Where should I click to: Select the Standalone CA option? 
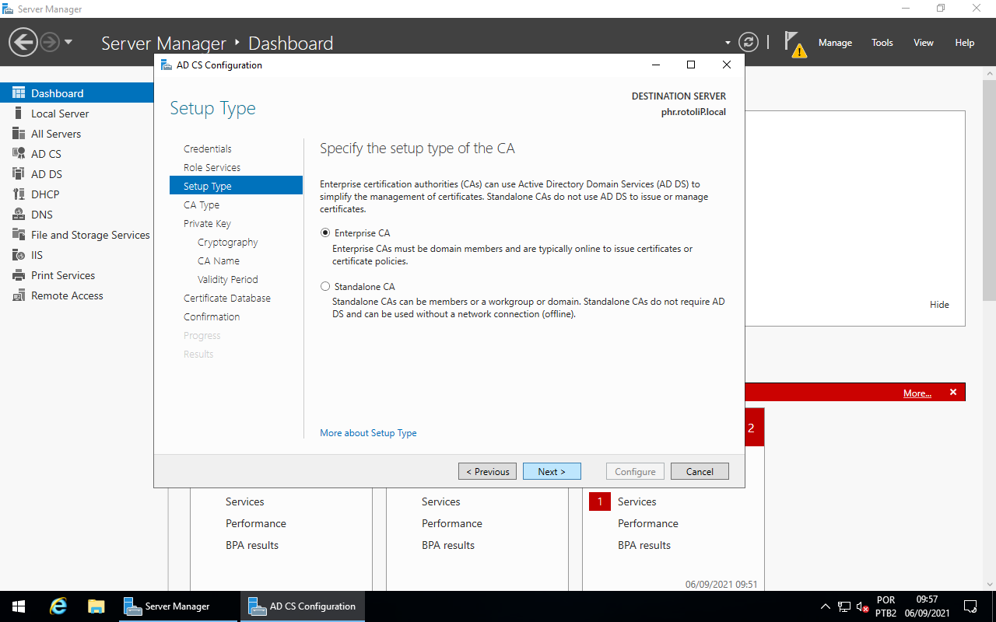tap(325, 286)
